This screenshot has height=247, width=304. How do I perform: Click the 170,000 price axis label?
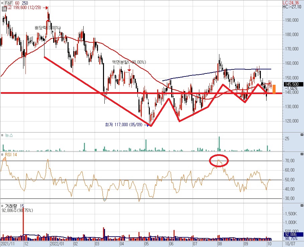coord(292,49)
